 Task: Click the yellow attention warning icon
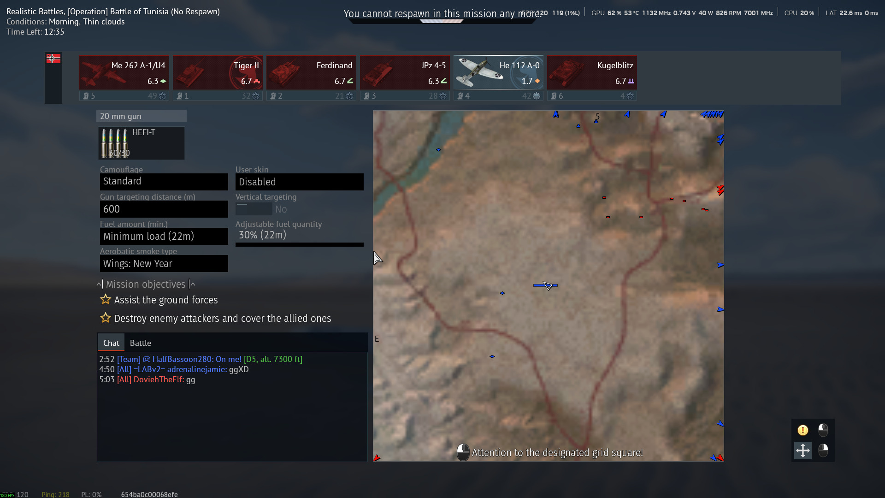802,430
